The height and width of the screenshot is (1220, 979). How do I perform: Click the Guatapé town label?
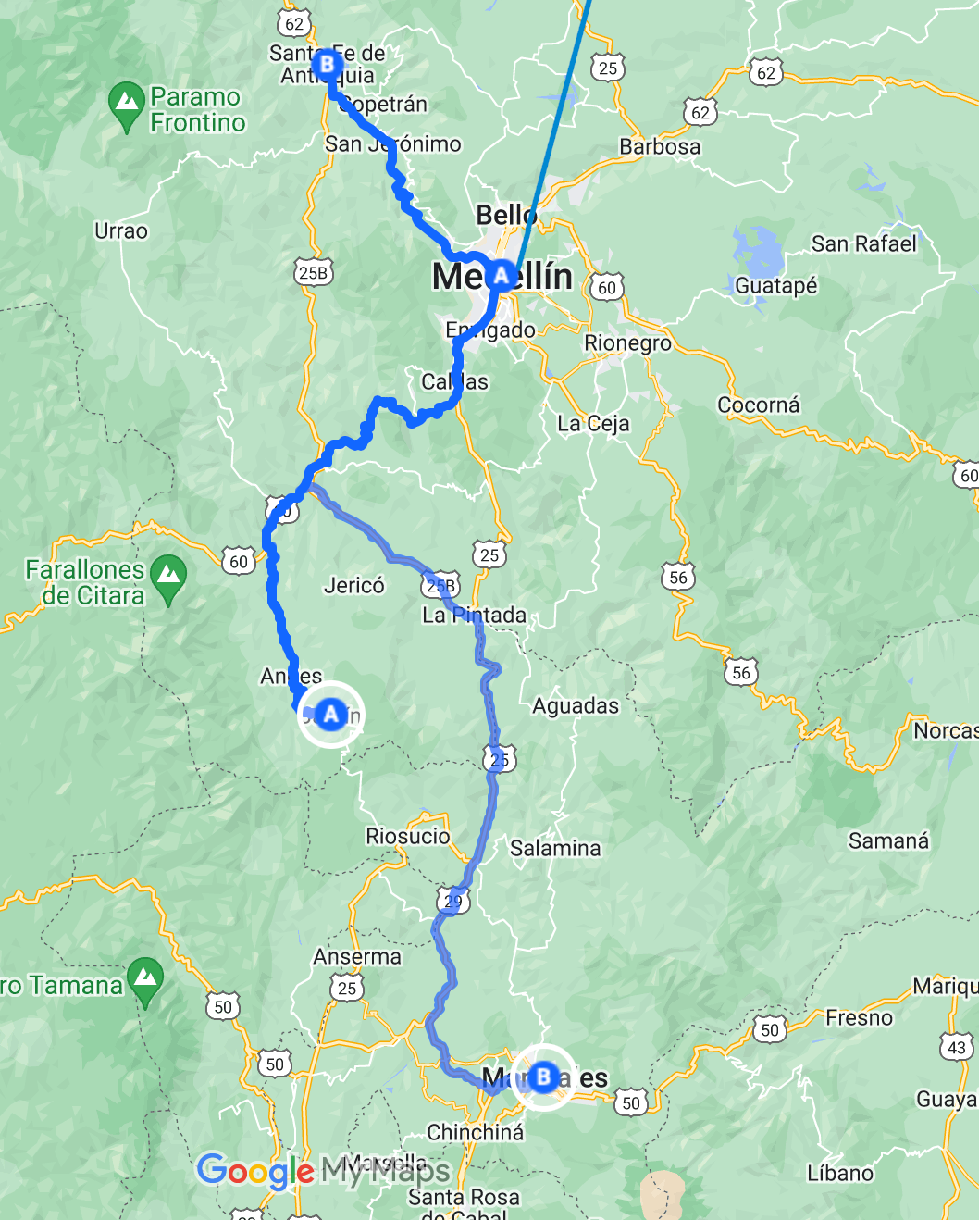[776, 285]
